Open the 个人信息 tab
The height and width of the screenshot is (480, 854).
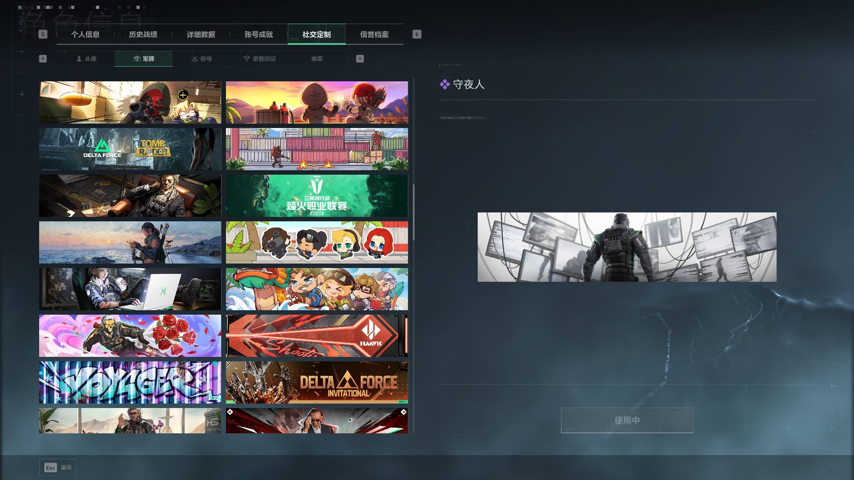pos(85,34)
